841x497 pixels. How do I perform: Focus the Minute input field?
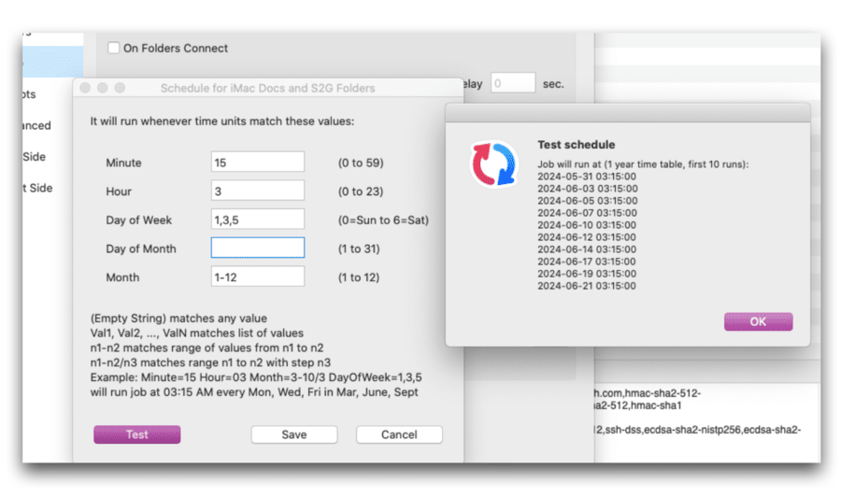(258, 162)
